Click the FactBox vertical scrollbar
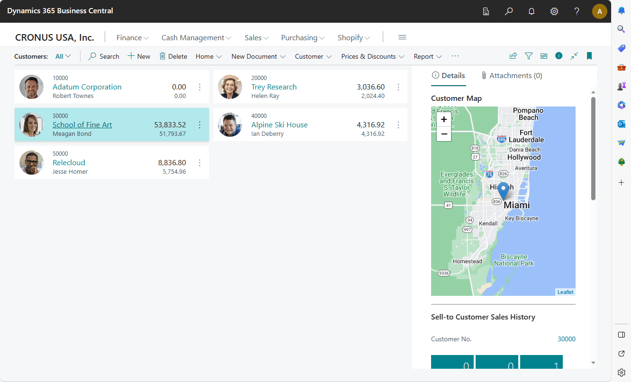Image resolution: width=631 pixels, height=382 pixels. click(x=593, y=149)
